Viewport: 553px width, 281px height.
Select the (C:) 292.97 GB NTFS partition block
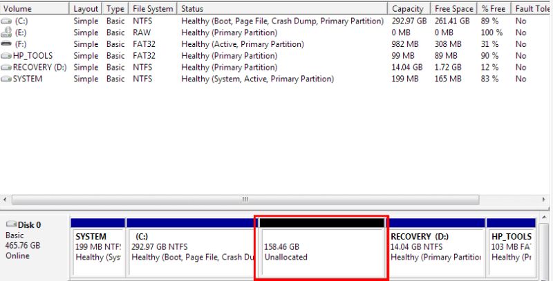[x=192, y=248]
